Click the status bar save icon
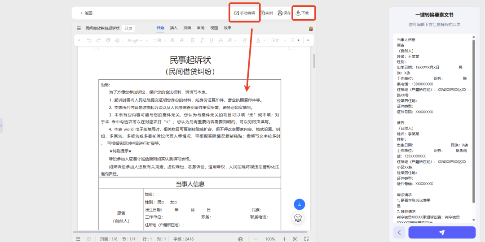 coord(89,239)
